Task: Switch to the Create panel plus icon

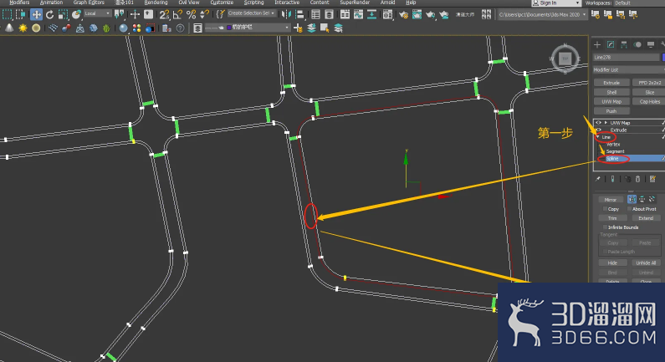Action: 597,44
